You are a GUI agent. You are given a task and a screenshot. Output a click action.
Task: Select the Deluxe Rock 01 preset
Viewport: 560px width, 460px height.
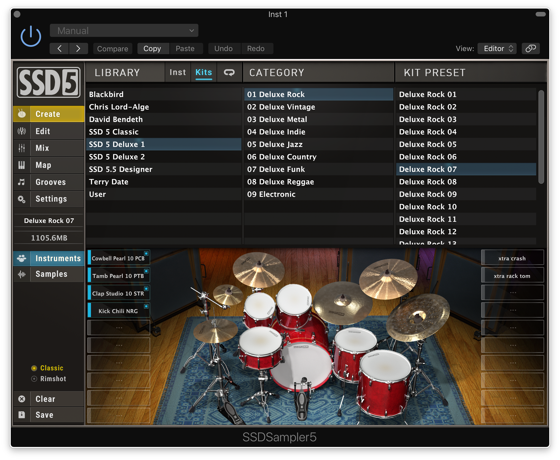coord(466,94)
